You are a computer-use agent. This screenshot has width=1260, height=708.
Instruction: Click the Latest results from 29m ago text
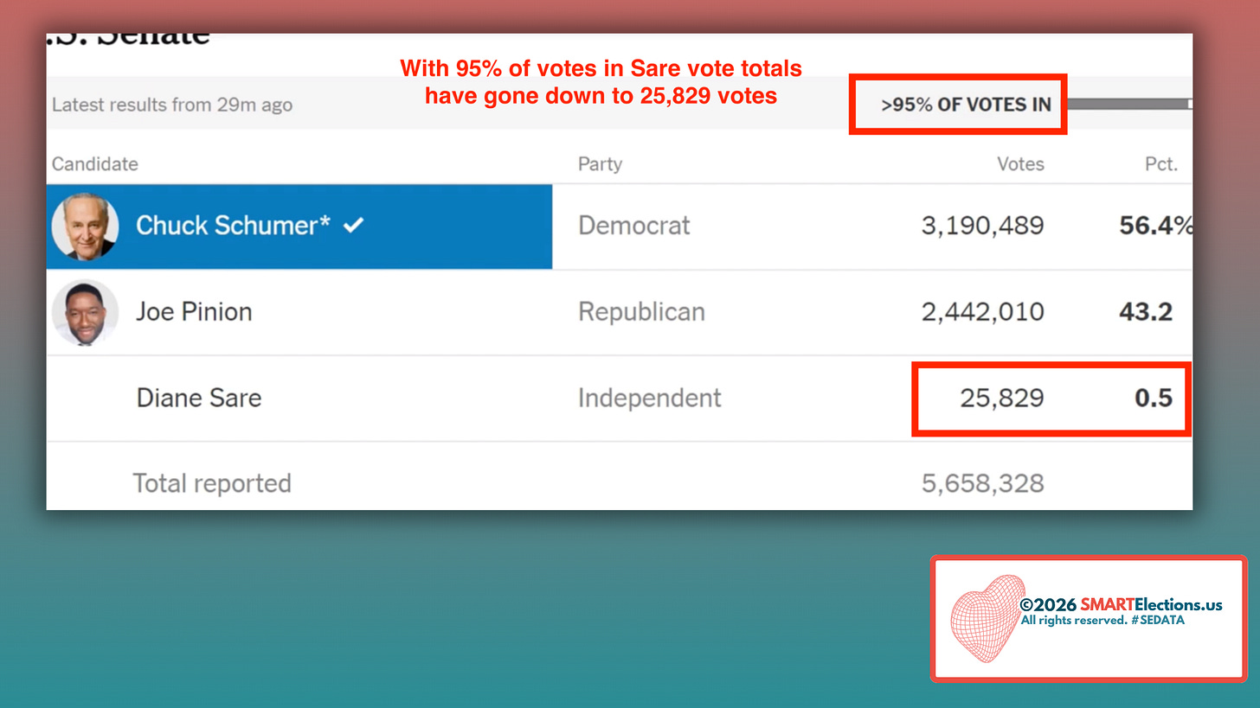172,105
